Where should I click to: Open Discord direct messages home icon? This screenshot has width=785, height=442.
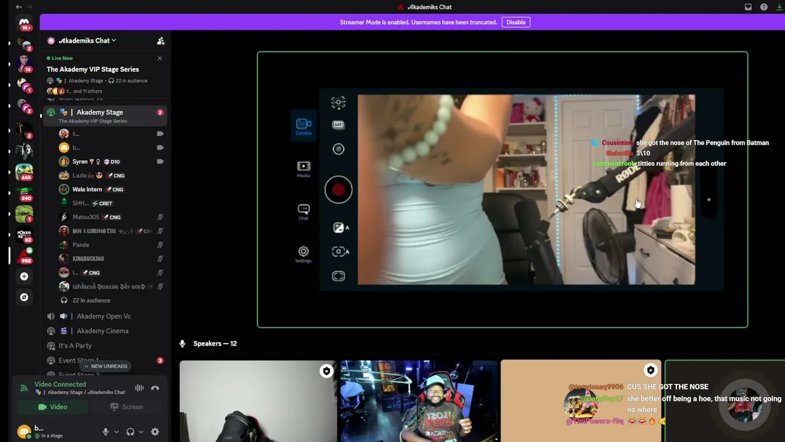[x=24, y=23]
